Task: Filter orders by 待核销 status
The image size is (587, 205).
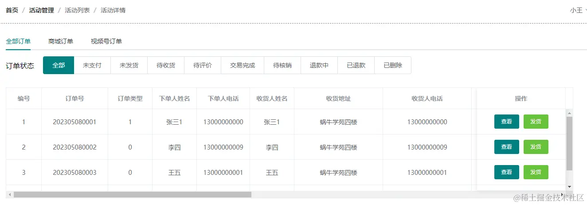Action: [282, 65]
